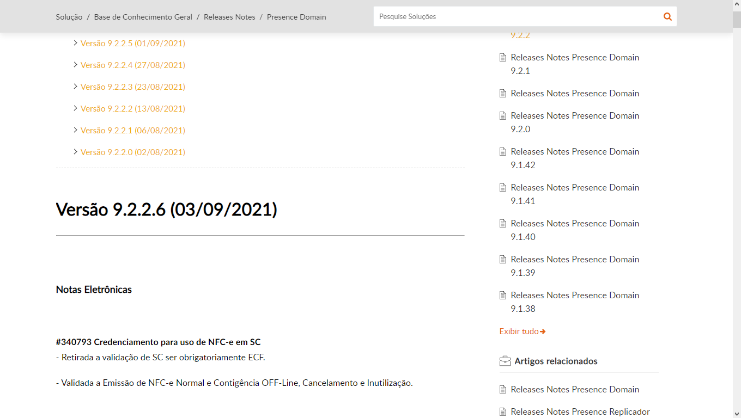The image size is (741, 418).
Task: Click the document icon beside Presence Domain 9.1.41
Action: coord(503,187)
